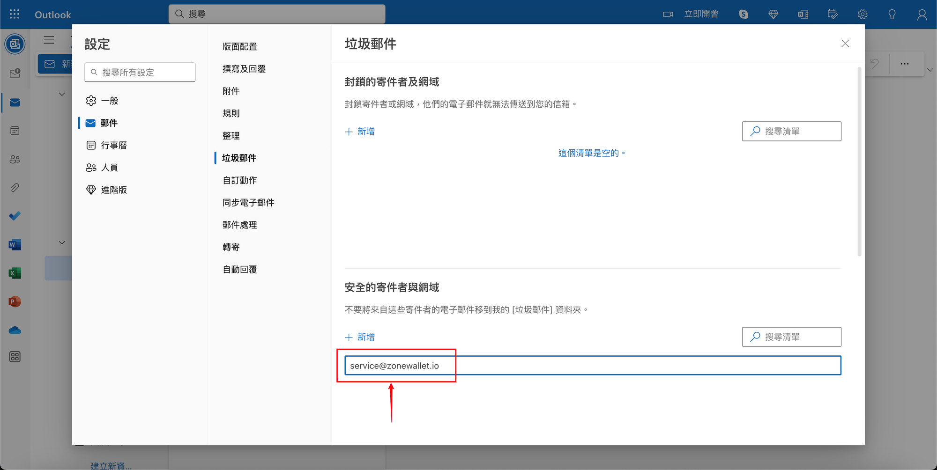The height and width of the screenshot is (470, 937).
Task: Click the lightbulb tips icon
Action: click(x=892, y=15)
